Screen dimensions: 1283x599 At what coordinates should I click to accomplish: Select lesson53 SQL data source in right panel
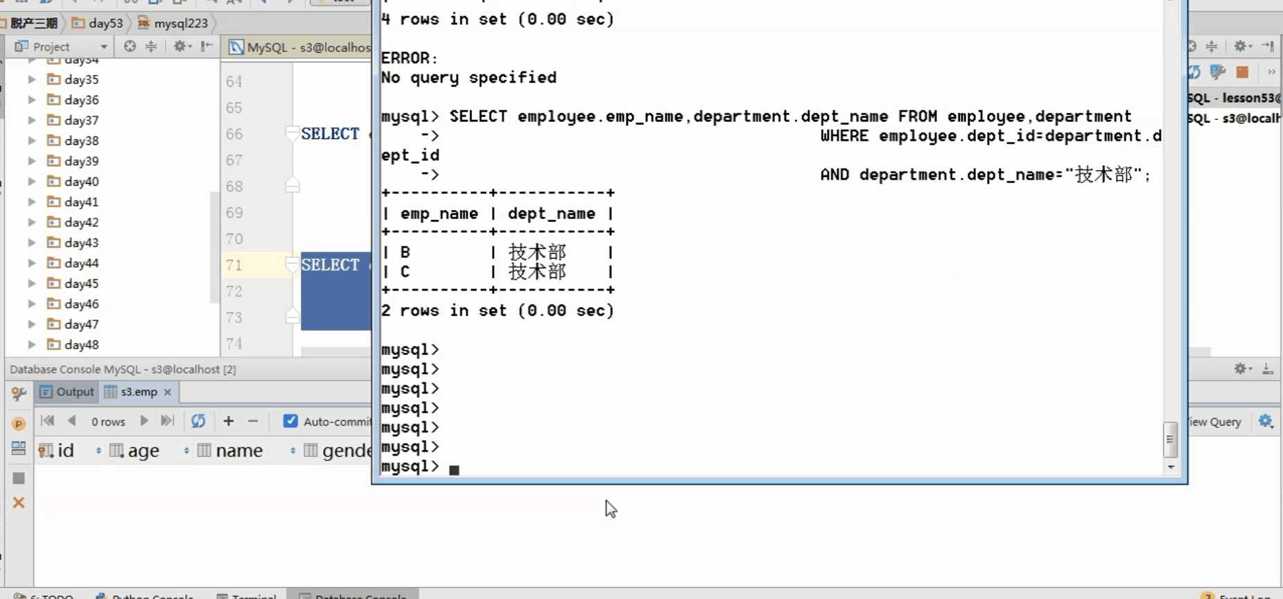(x=1234, y=98)
